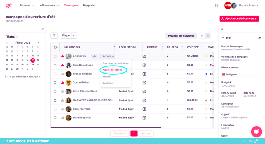265x144 pixels.
Task: Select February 17 in the calendar
Action: coord(33,60)
